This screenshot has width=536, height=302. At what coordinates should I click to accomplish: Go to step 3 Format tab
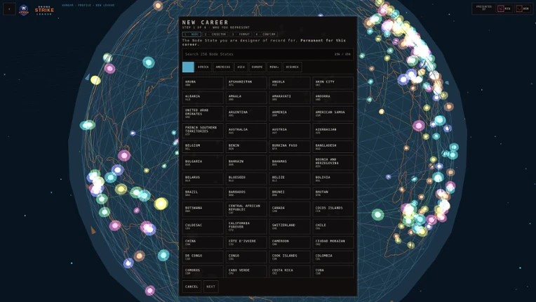(241, 34)
